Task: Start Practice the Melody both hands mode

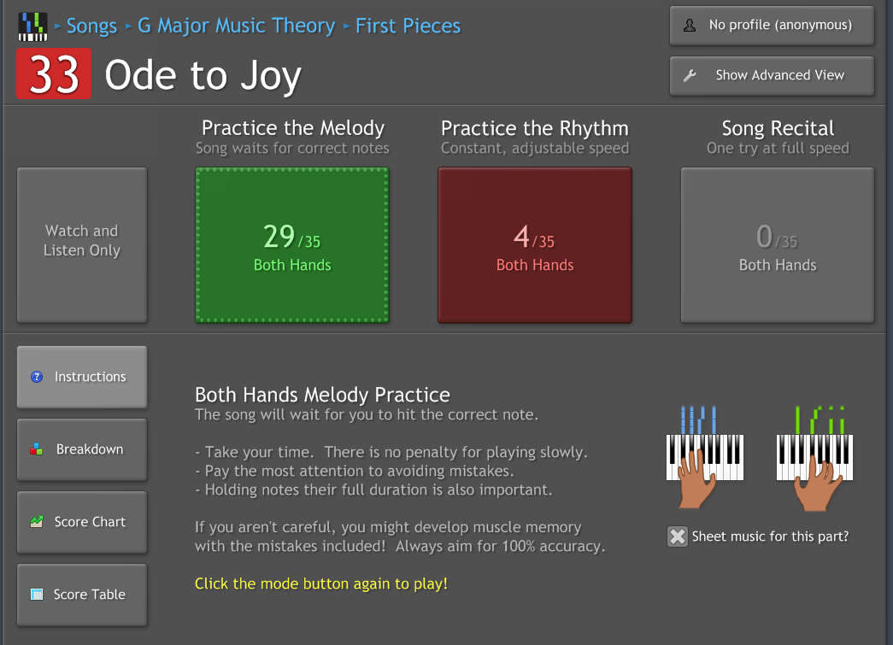Action: pyautogui.click(x=292, y=245)
